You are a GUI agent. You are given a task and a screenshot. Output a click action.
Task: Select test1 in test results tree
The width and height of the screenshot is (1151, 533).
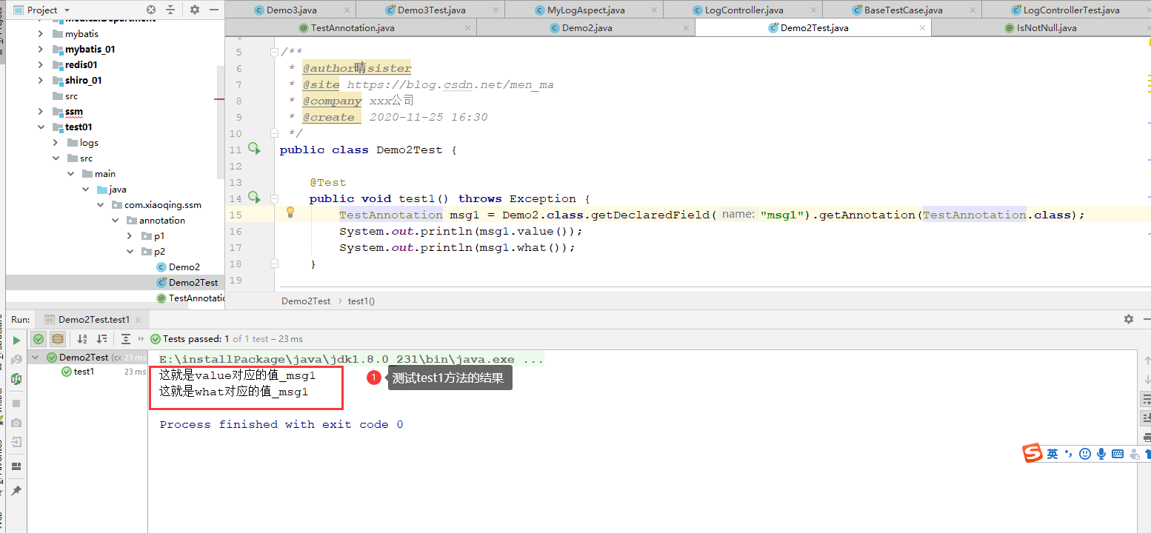tap(84, 372)
